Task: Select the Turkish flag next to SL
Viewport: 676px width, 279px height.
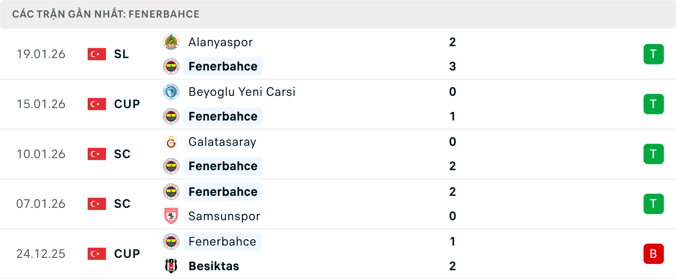Action: coord(96,54)
